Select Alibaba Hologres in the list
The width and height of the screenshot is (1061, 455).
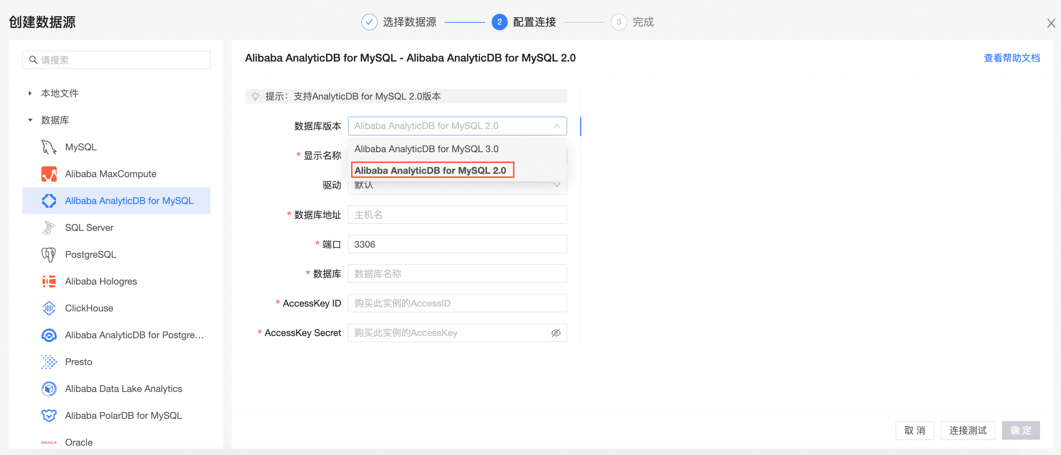(116, 281)
